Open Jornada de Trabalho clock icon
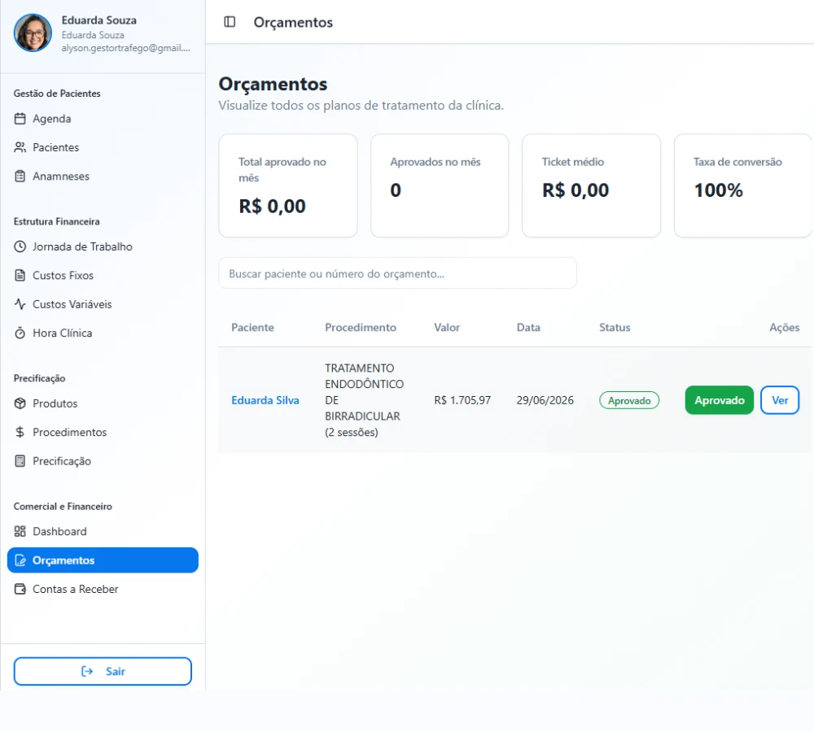 (x=20, y=246)
